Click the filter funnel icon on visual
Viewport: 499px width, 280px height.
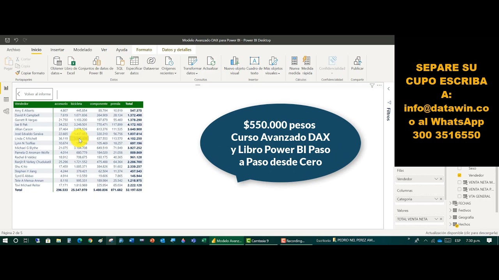372,86
